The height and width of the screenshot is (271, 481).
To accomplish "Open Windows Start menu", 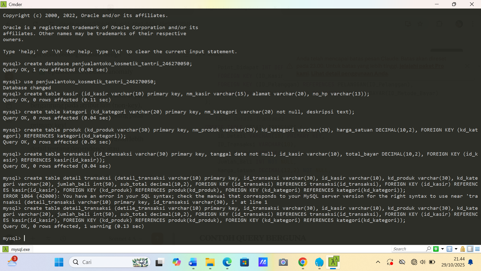I will tap(59, 262).
